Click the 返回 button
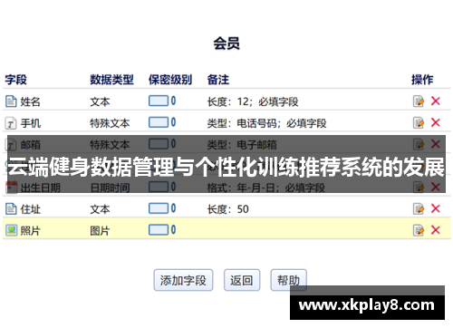The image size is (453, 328). pyautogui.click(x=242, y=280)
